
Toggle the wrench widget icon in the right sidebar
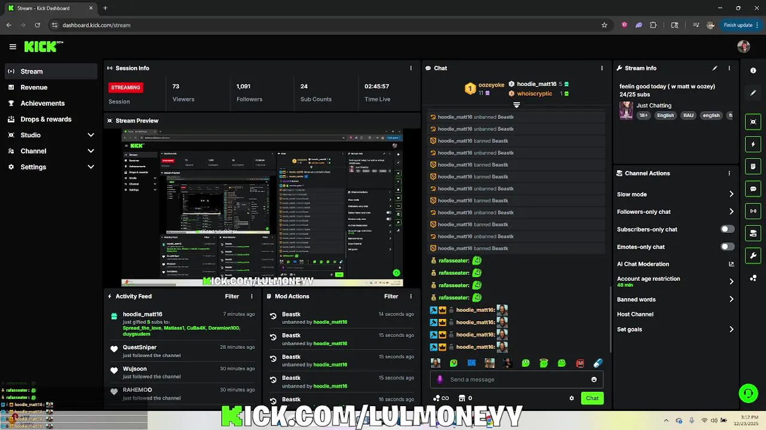point(753,256)
